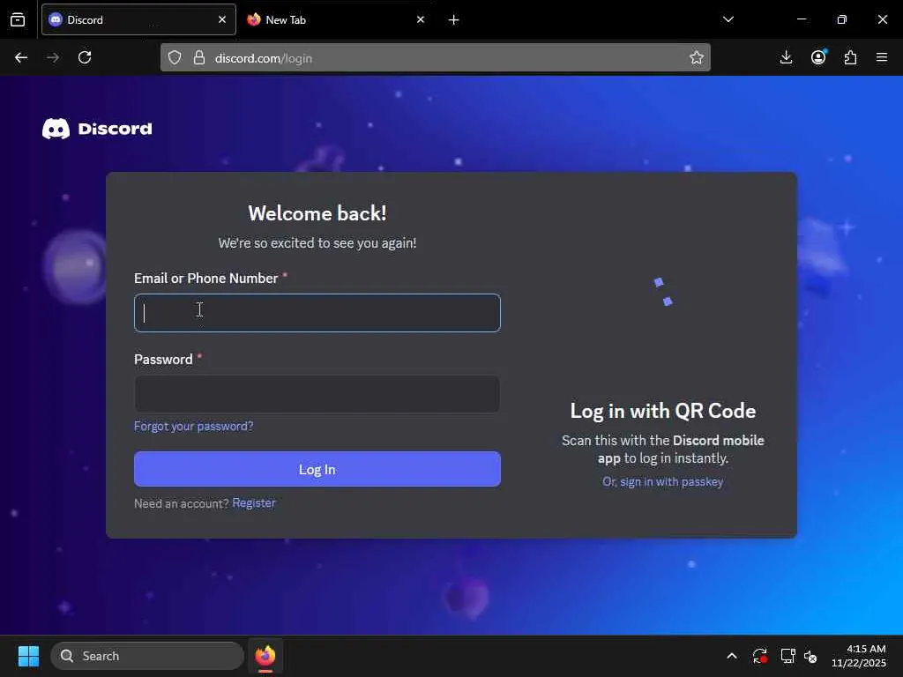
Task: Open tracking protection shield icon
Action: pyautogui.click(x=175, y=57)
